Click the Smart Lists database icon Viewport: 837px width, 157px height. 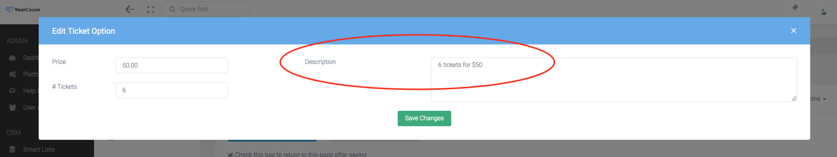(12, 149)
